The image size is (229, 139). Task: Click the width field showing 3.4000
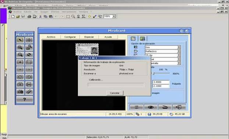click(161, 82)
